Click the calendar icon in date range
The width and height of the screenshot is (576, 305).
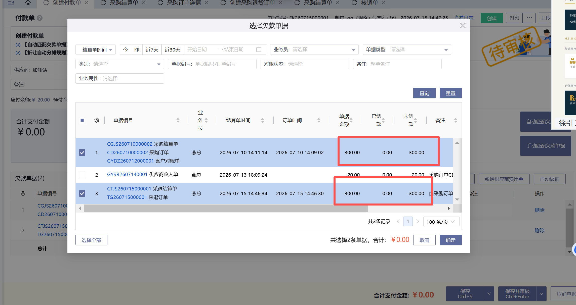pos(259,49)
